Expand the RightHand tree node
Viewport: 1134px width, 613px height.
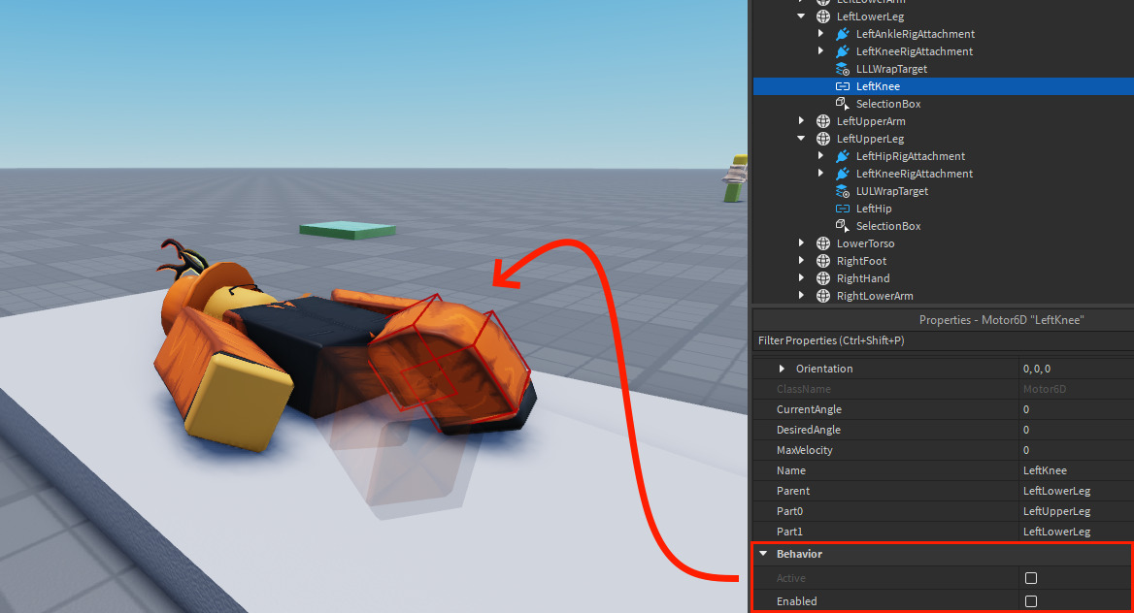click(801, 277)
